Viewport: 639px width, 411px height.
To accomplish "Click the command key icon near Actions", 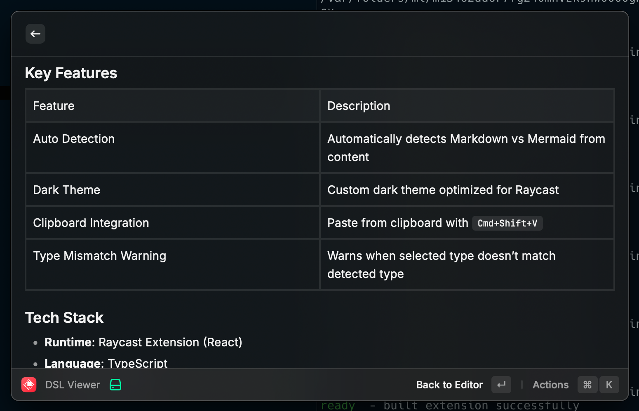I will pyautogui.click(x=587, y=385).
